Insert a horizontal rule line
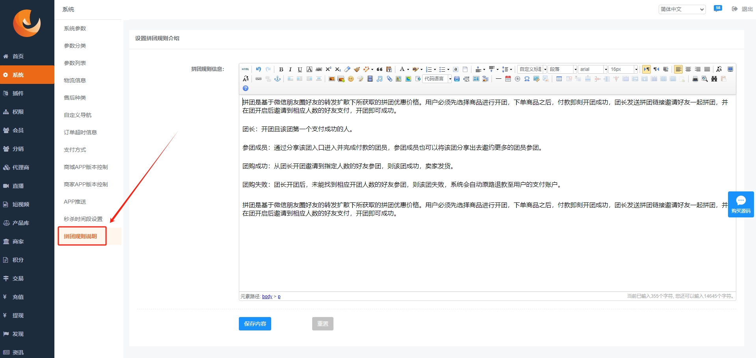This screenshot has width=756, height=358. (x=499, y=79)
